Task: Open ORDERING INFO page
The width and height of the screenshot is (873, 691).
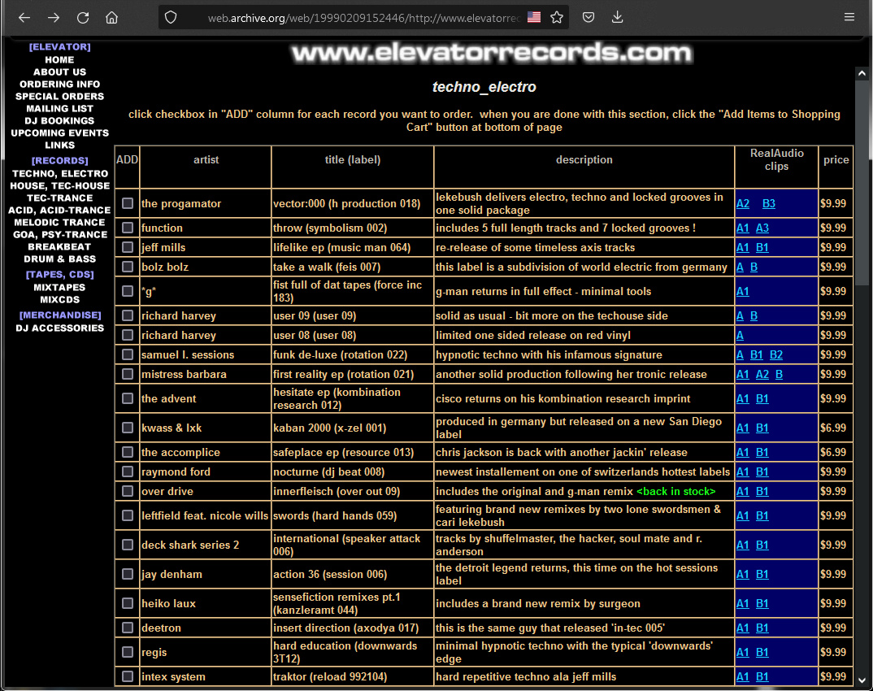Action: [x=59, y=84]
